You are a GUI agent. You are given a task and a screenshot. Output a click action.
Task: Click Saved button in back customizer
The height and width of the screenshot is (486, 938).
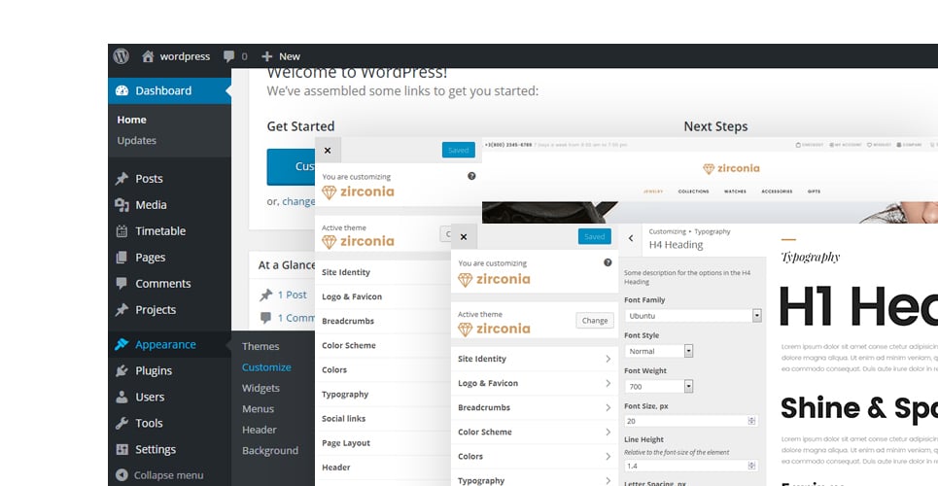point(458,151)
